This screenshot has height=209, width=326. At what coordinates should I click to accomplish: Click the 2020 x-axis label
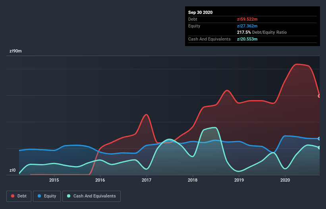[285, 180]
